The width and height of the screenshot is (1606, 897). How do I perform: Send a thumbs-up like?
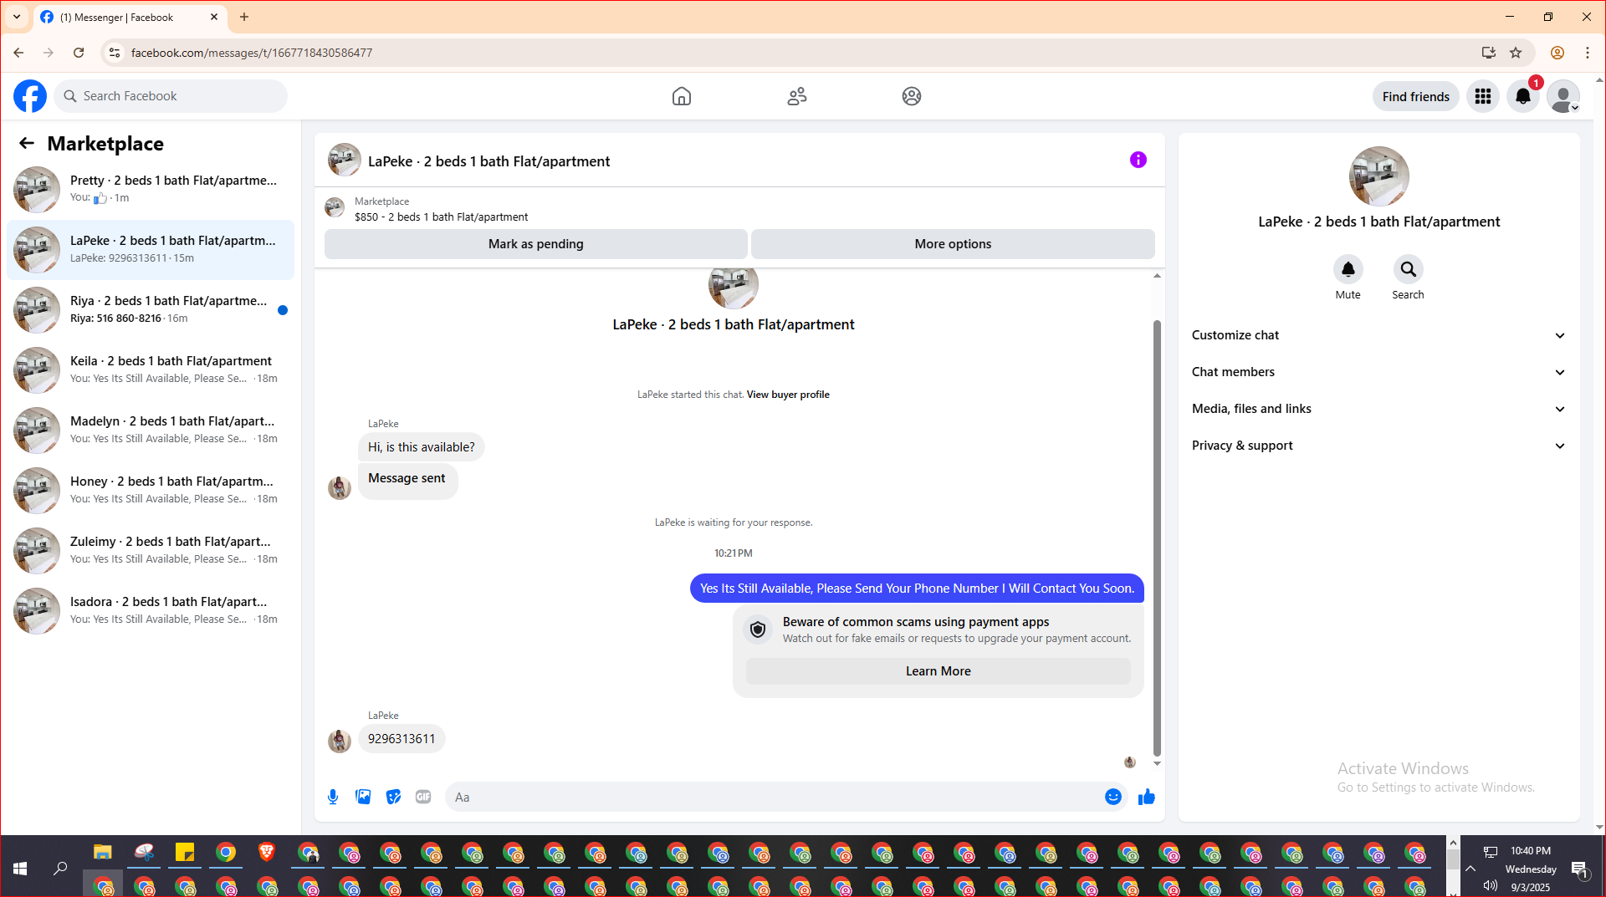point(1146,797)
